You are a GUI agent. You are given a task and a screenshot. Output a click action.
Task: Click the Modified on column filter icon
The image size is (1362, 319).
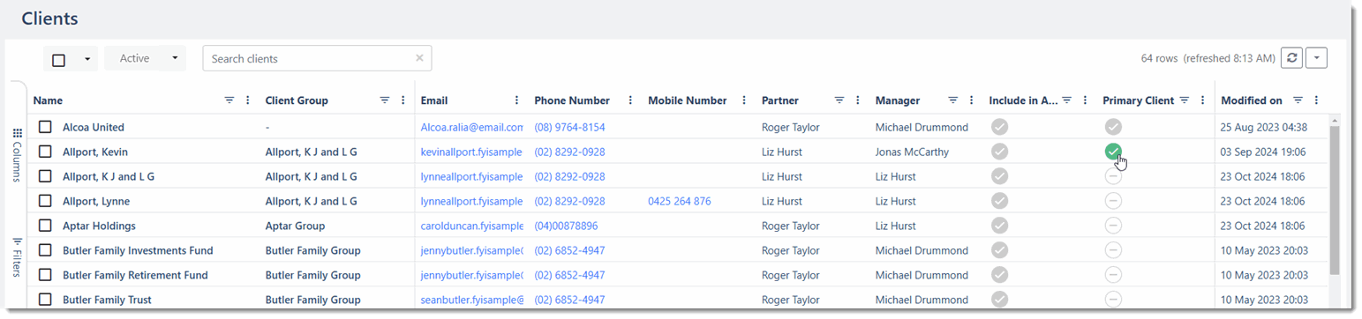point(1298,100)
